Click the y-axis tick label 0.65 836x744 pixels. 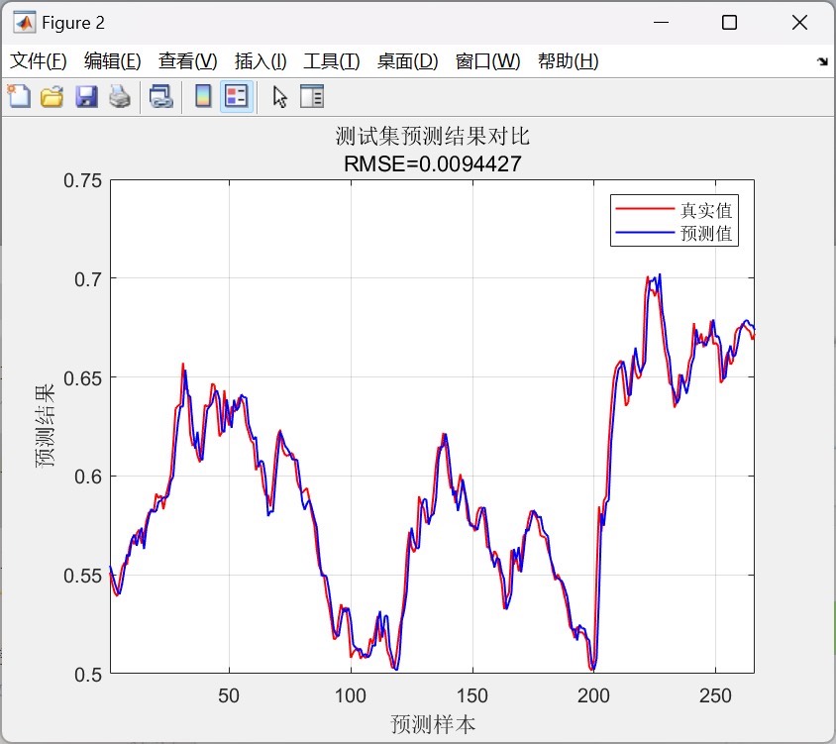coord(82,378)
